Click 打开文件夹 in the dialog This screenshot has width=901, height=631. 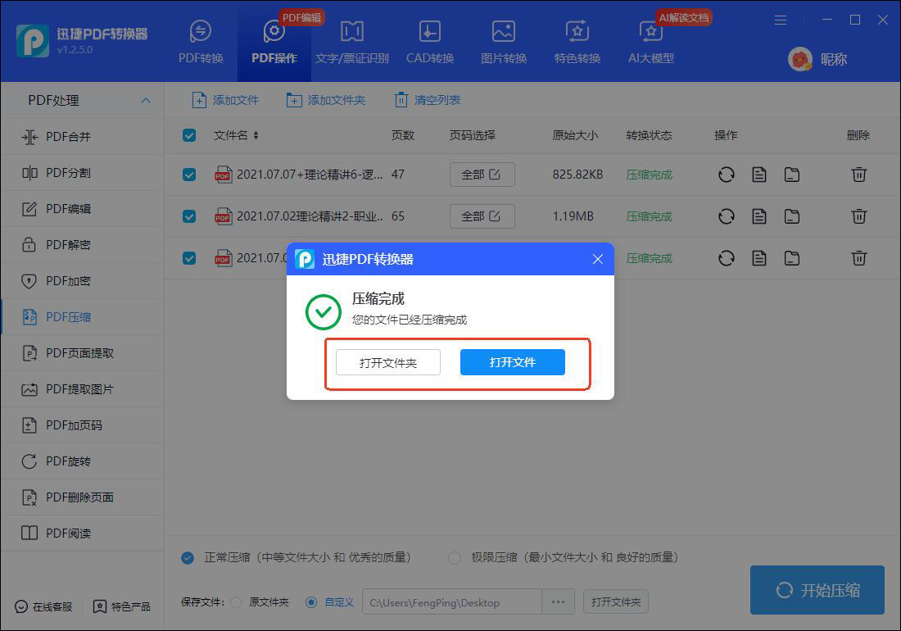[388, 363]
